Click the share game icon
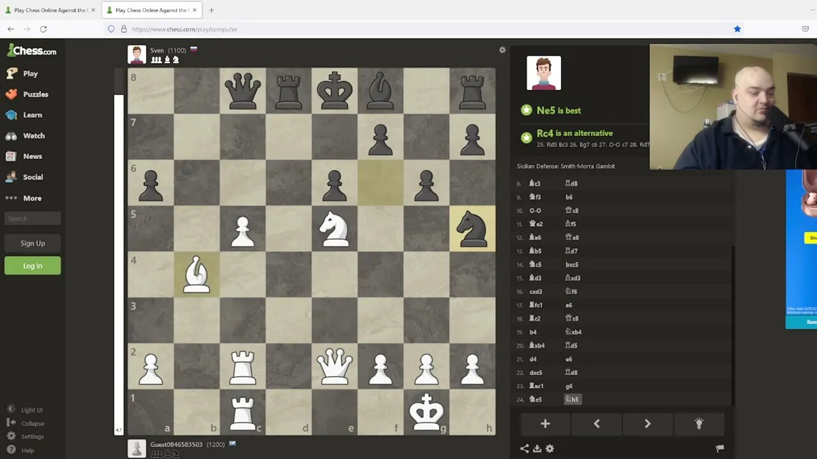 point(524,449)
